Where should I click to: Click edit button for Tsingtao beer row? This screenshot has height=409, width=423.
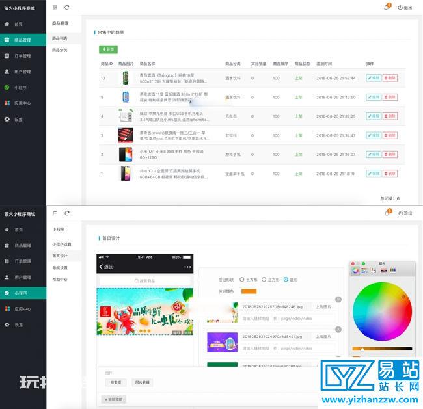374,78
